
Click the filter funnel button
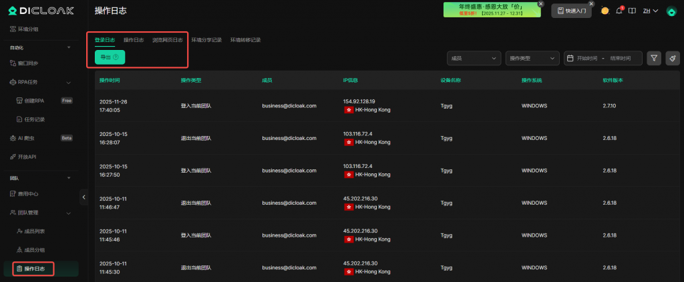654,58
